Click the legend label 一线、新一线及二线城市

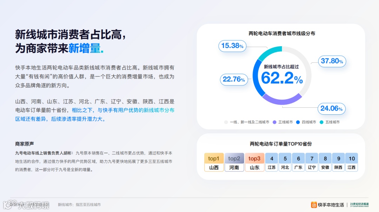click(x=250, y=122)
